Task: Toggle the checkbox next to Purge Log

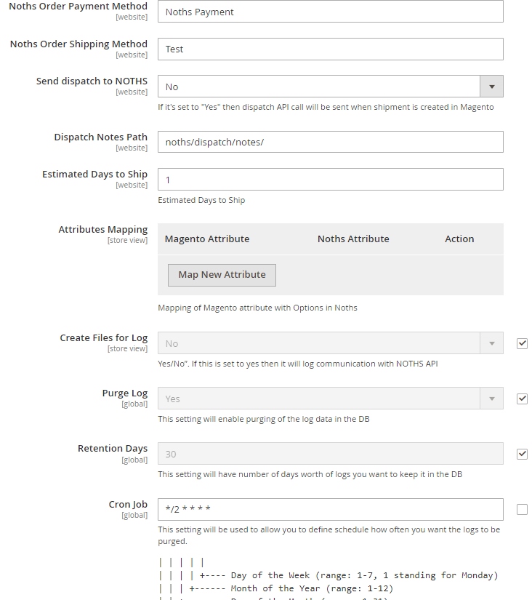Action: pos(522,399)
